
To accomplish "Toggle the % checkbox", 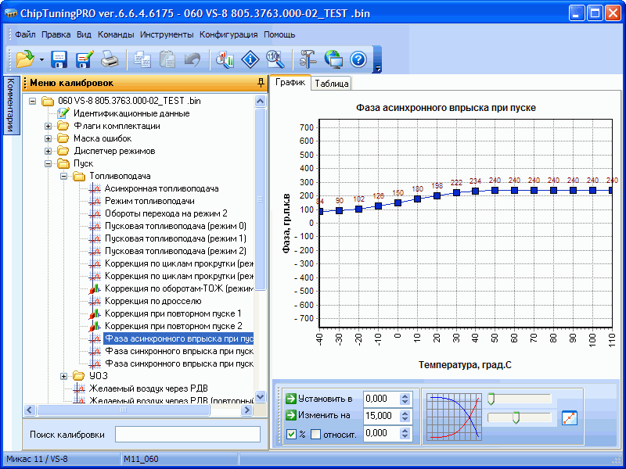I will (291, 435).
